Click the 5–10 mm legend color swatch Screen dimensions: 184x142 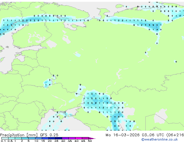[x=32, y=138]
